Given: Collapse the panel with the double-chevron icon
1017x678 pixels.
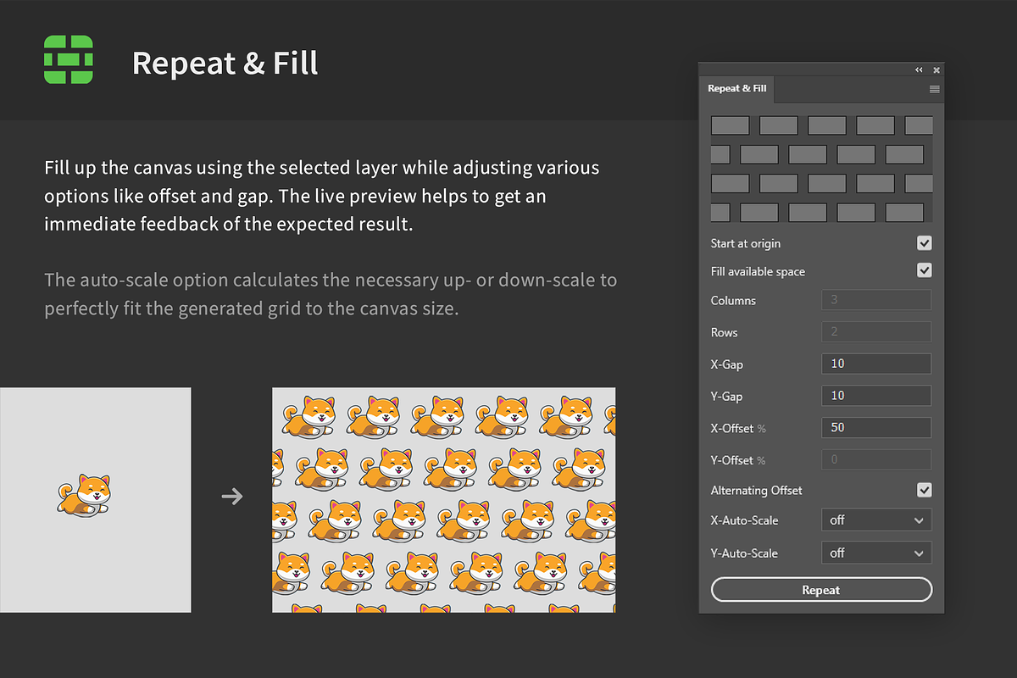Looking at the screenshot, I should [918, 69].
